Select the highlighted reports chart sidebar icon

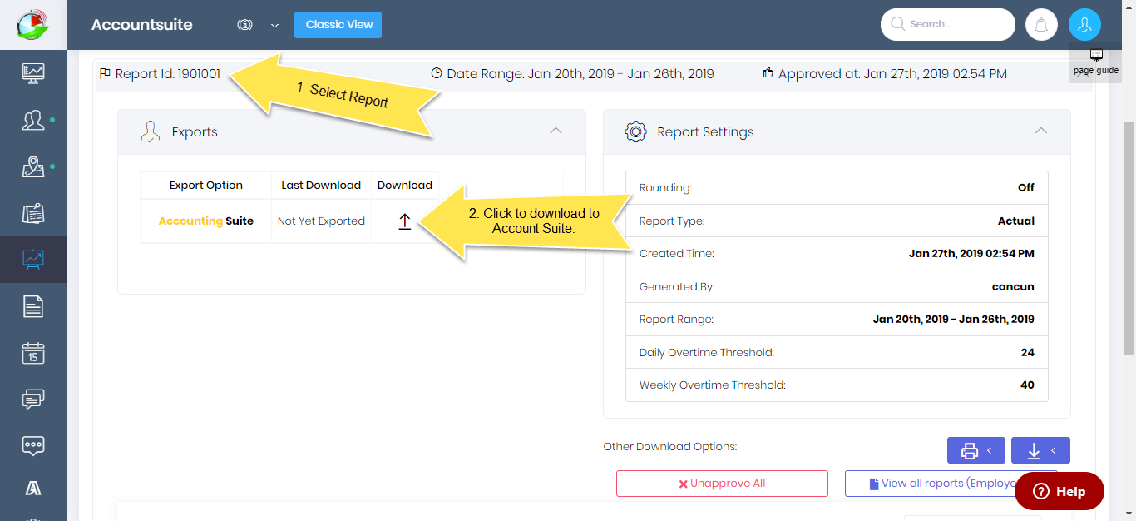coord(33,260)
